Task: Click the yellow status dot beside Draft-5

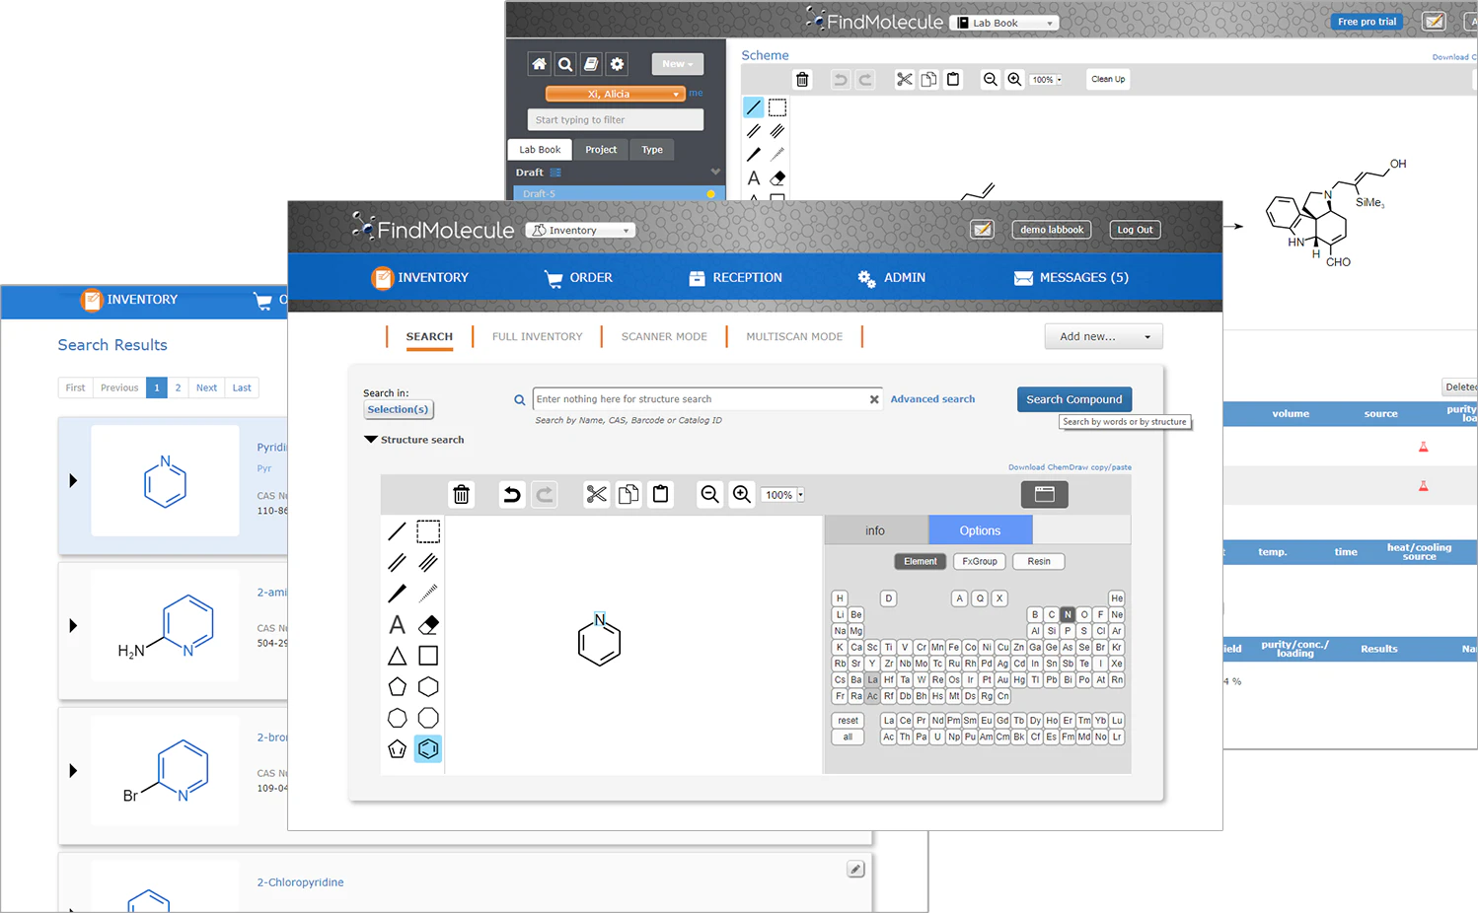Action: pos(710,194)
